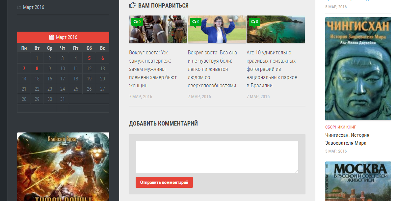Click the calendar day 31 cell
Viewport: 397px width, 201px height.
click(63, 99)
